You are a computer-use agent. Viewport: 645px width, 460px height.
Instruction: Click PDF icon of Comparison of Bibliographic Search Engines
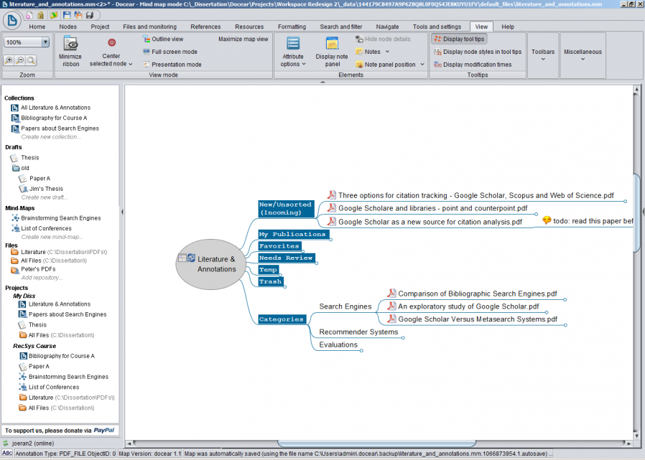(x=391, y=293)
